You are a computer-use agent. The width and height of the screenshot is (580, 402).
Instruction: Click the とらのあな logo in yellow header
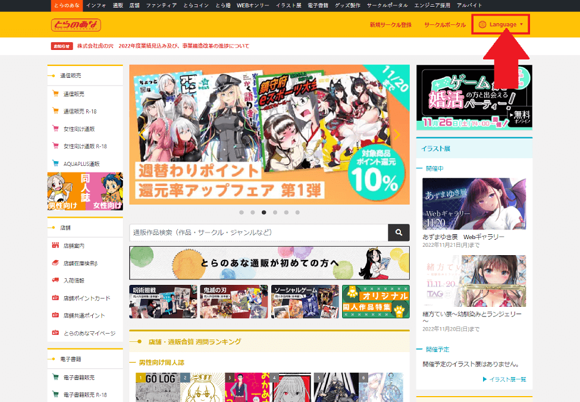(x=76, y=25)
